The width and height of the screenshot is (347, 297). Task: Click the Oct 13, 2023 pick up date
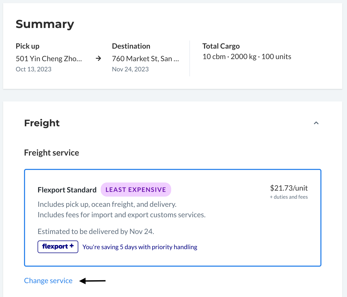[33, 69]
